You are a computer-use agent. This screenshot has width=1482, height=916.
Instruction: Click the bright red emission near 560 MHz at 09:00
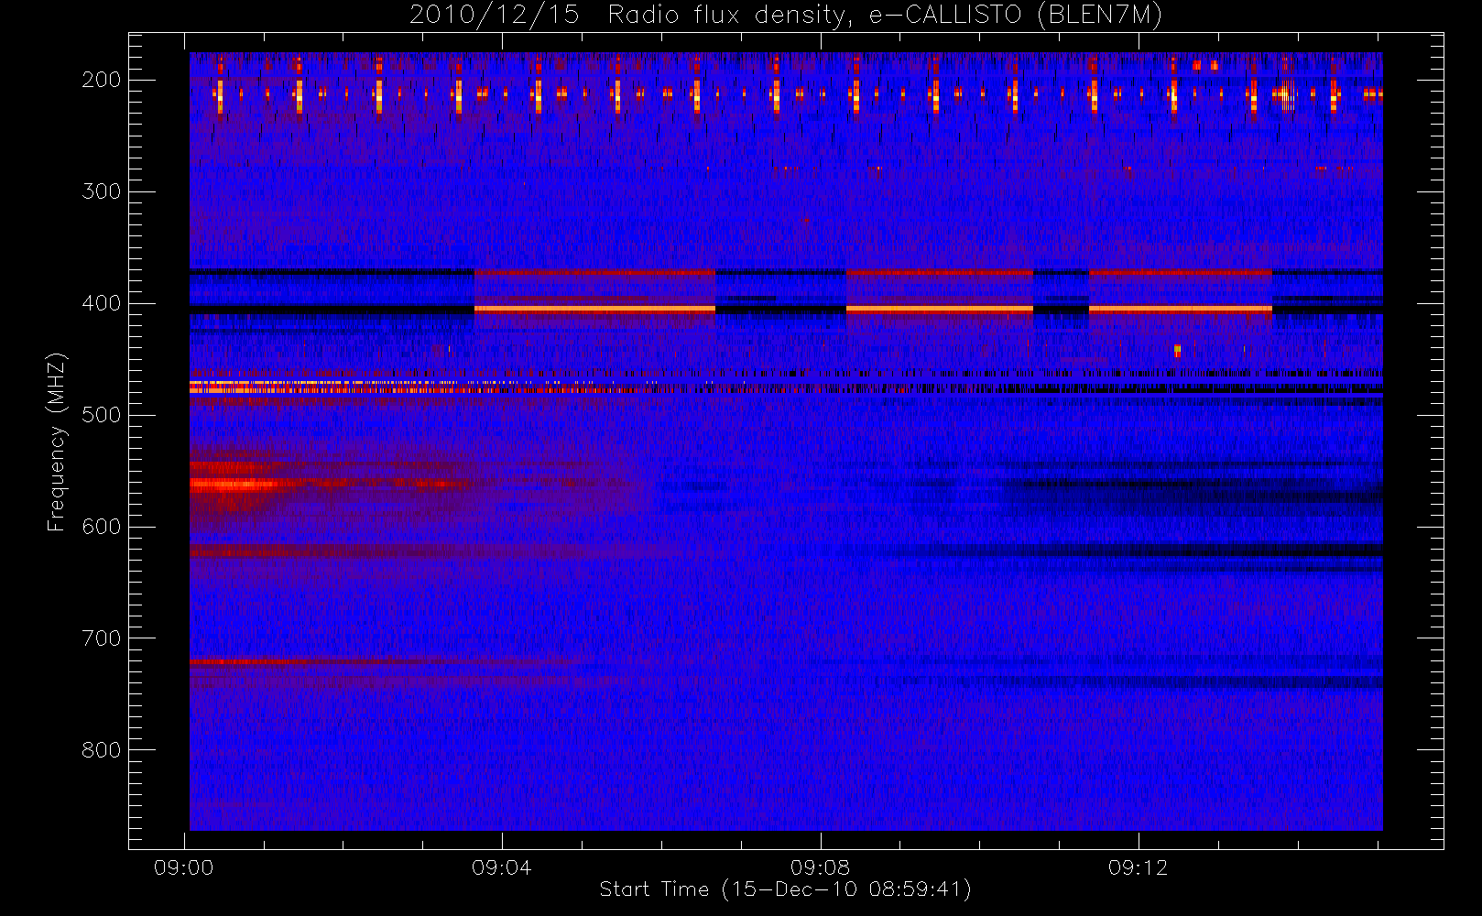click(x=234, y=485)
